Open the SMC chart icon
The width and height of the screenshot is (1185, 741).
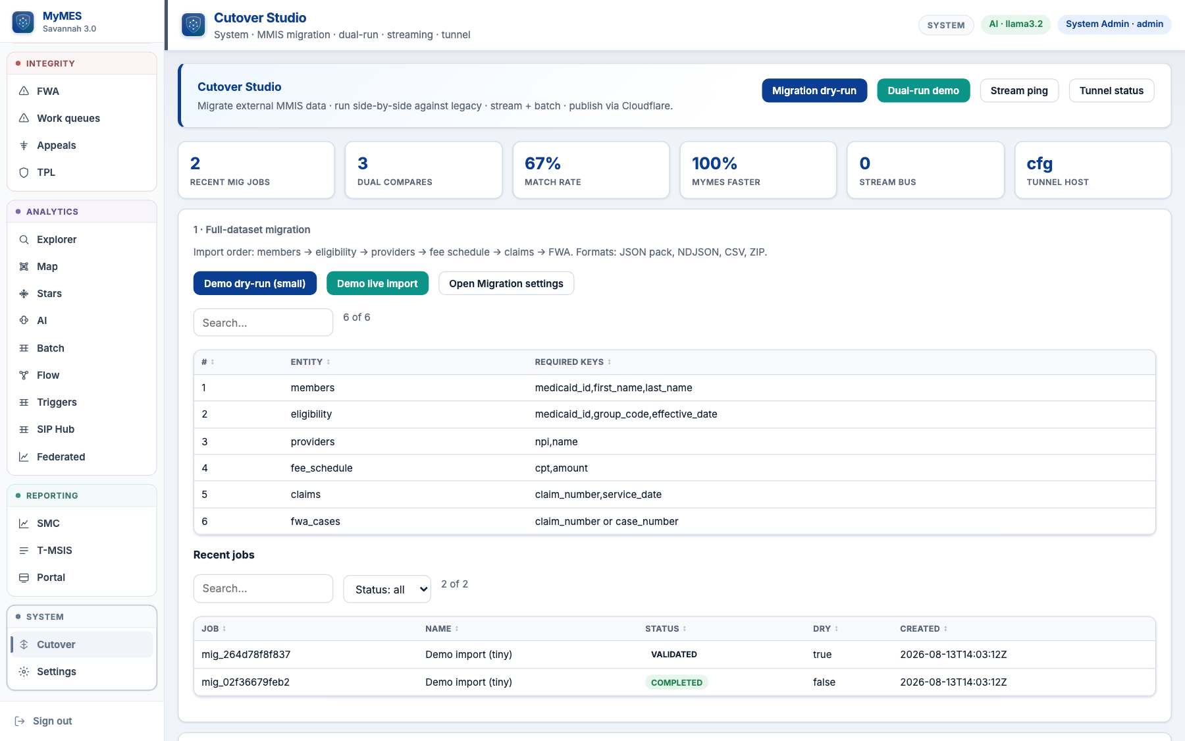click(x=24, y=523)
